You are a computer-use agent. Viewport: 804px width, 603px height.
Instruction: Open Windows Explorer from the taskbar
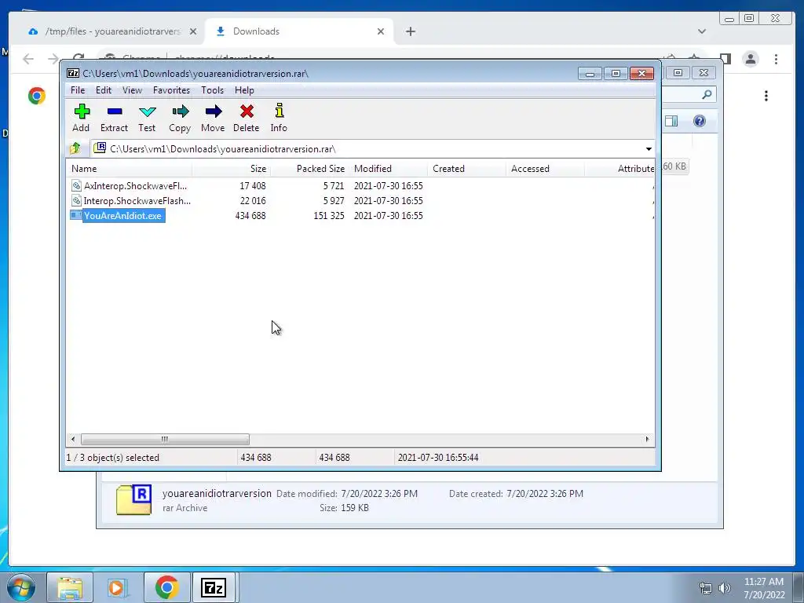70,587
